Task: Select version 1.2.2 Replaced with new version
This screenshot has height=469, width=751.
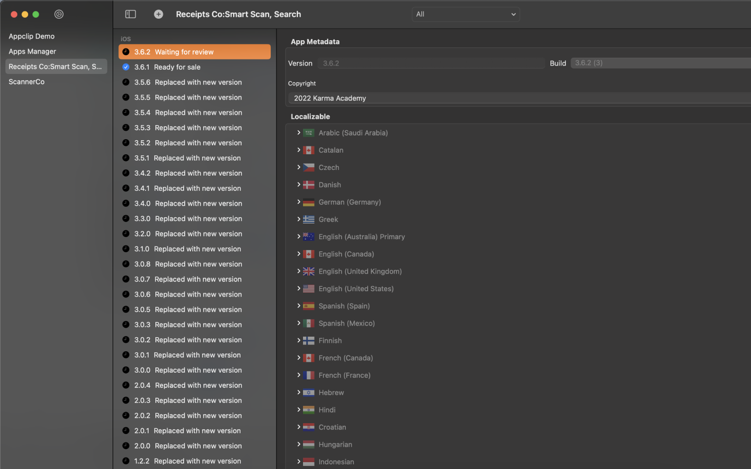Action: click(195, 461)
